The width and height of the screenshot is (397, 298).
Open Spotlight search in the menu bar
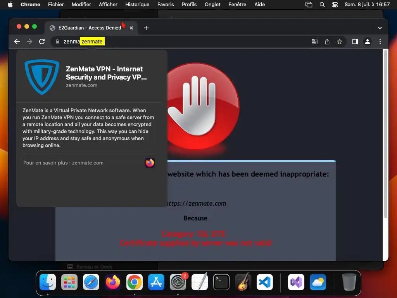[322, 4]
